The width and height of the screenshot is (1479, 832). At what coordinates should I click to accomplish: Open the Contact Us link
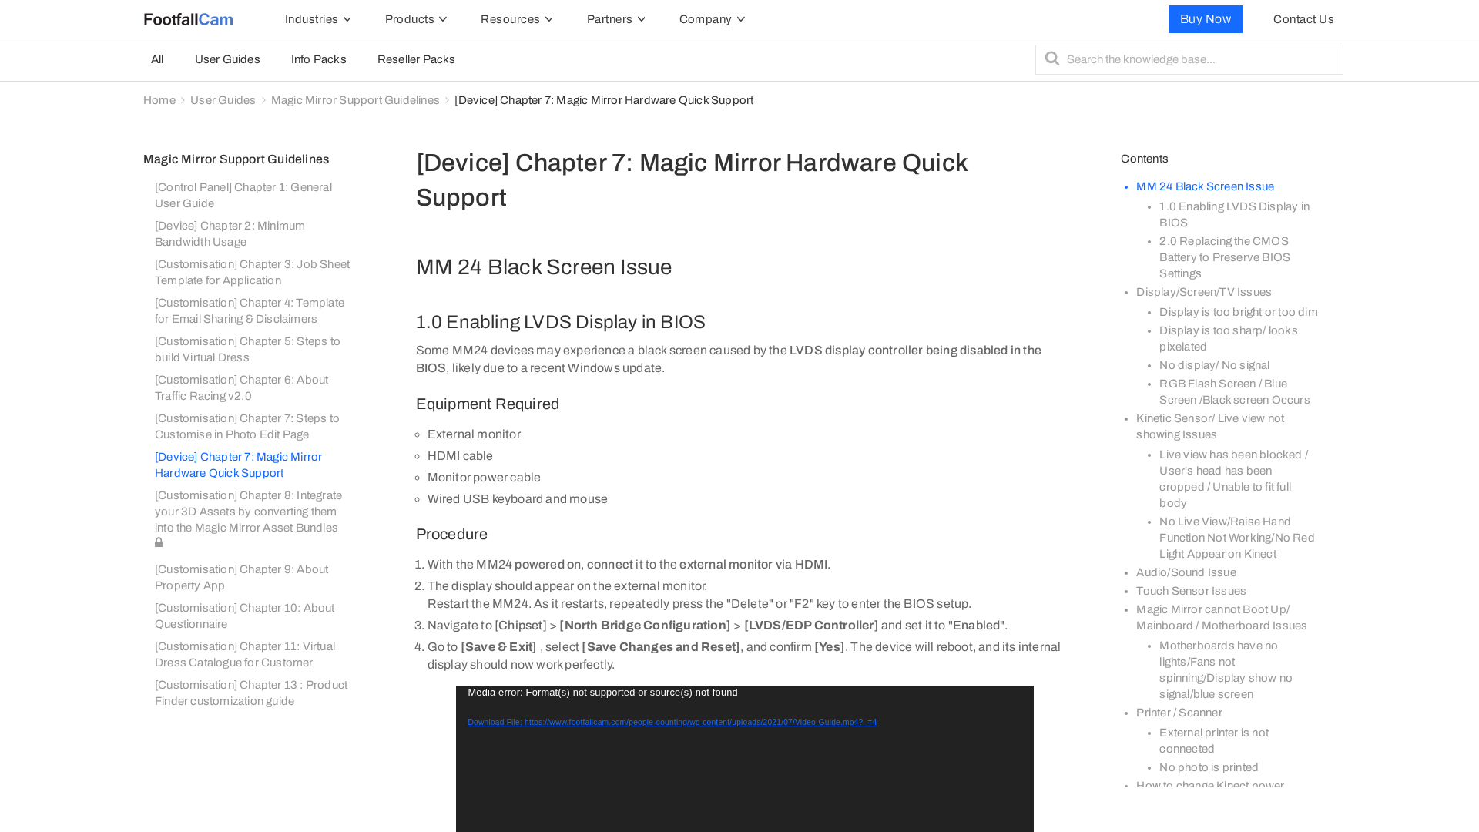[x=1303, y=19]
